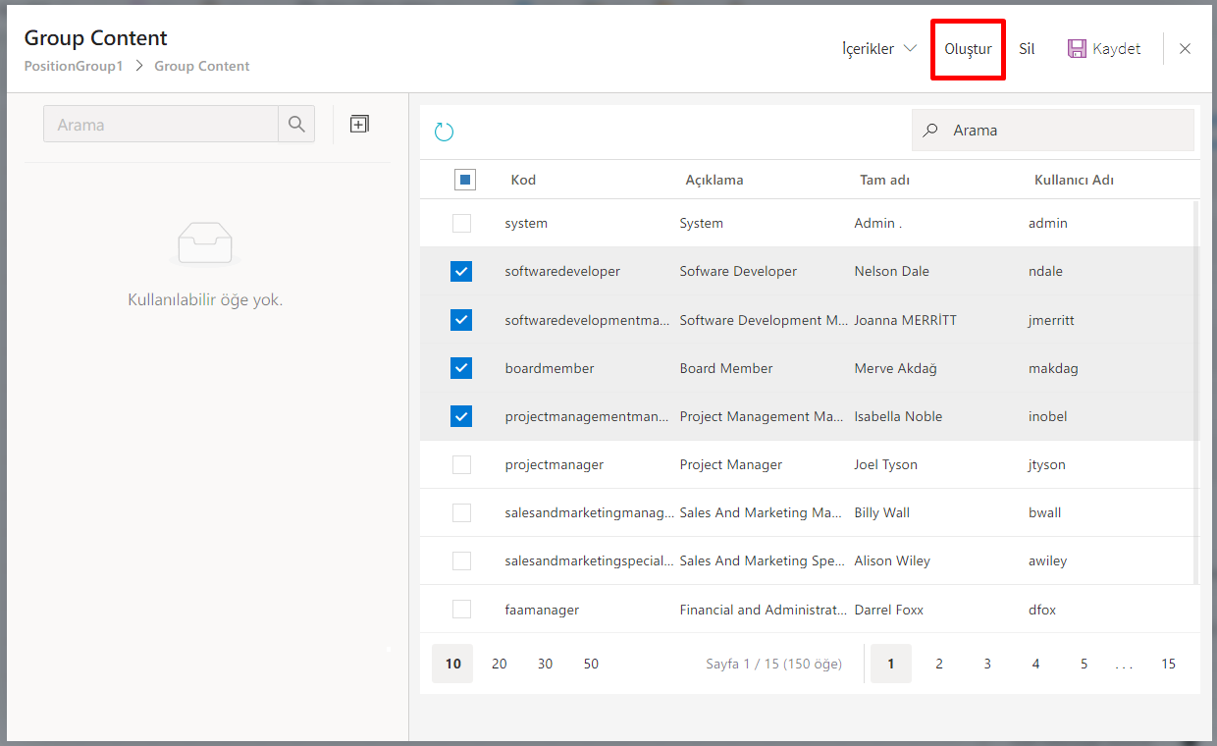Click the magnifier icon in left search

pyautogui.click(x=296, y=125)
